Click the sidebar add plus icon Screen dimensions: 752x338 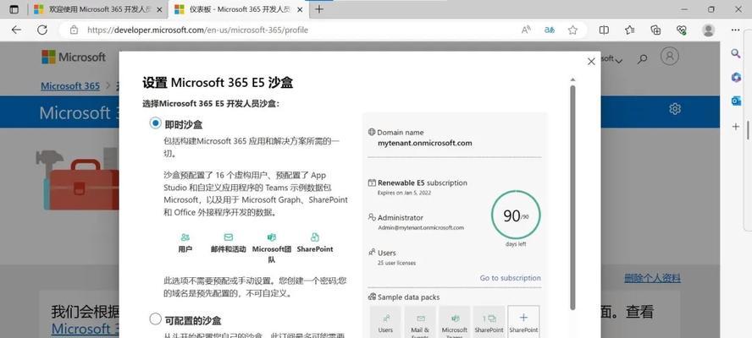coord(736,127)
